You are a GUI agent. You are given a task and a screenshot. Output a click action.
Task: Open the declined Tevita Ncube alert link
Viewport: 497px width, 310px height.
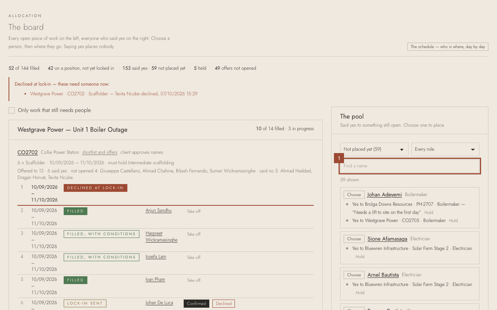(114, 94)
